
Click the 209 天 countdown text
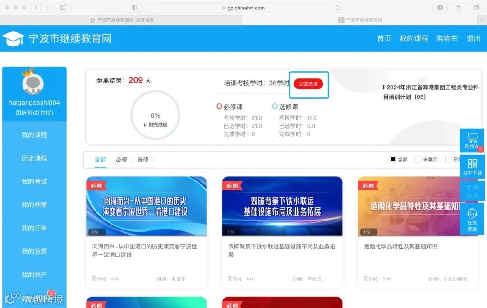point(140,80)
